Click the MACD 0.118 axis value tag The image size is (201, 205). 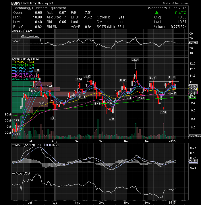[x=193, y=161]
